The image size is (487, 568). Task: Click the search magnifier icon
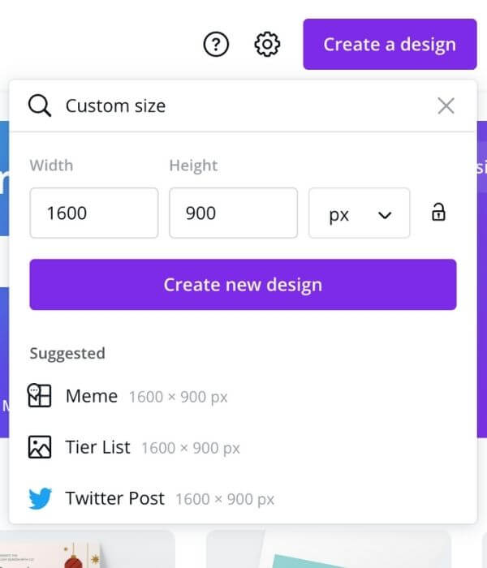tap(40, 105)
